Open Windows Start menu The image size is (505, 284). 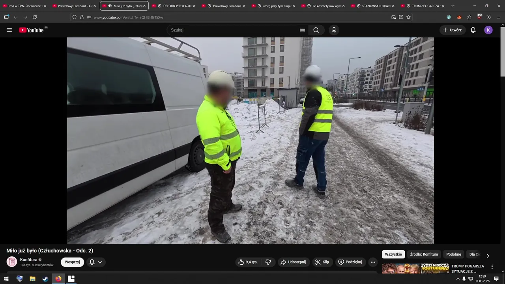point(6,278)
